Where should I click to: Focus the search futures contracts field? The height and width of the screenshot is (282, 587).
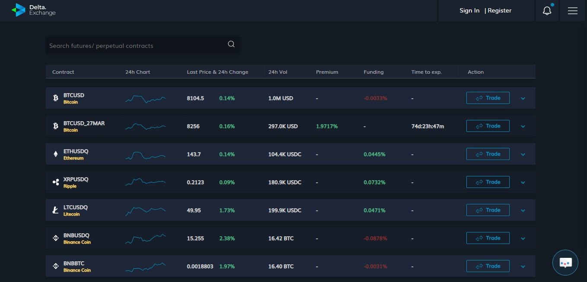coord(134,46)
